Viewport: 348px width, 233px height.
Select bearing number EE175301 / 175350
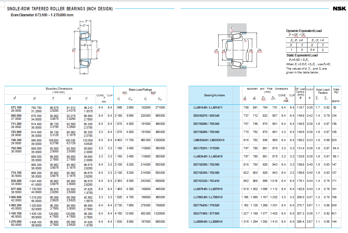206,148
